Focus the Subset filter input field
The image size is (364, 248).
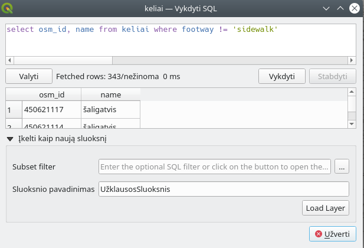tap(215, 167)
